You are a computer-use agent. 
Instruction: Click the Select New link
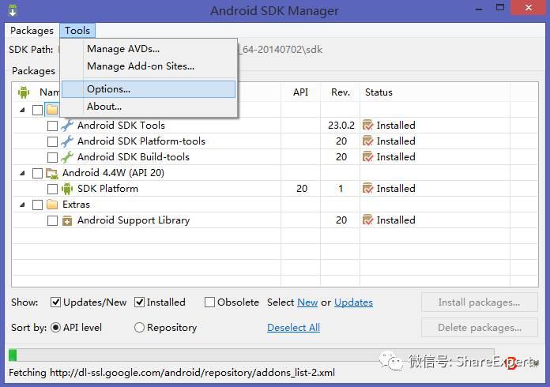pyautogui.click(x=307, y=302)
